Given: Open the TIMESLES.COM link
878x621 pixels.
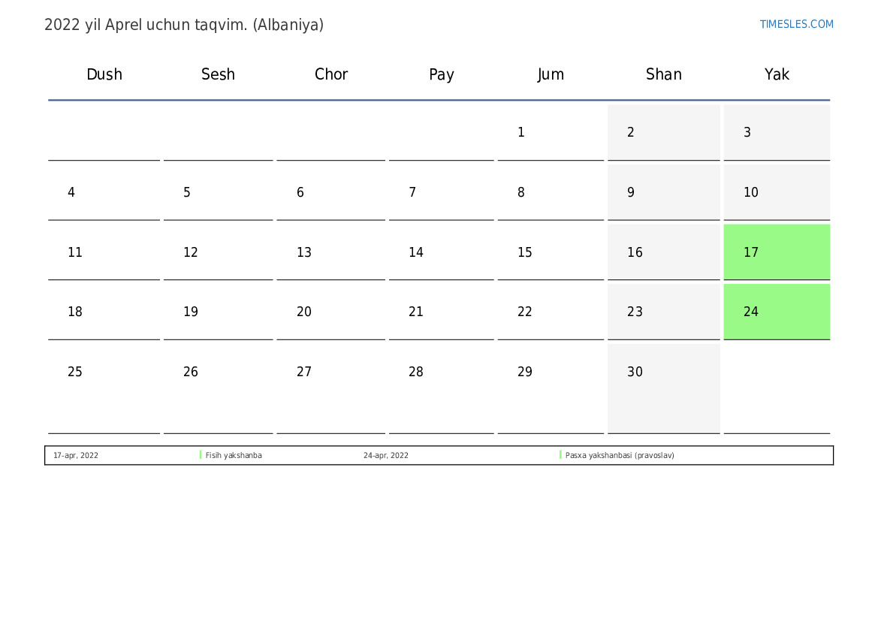Looking at the screenshot, I should [796, 24].
